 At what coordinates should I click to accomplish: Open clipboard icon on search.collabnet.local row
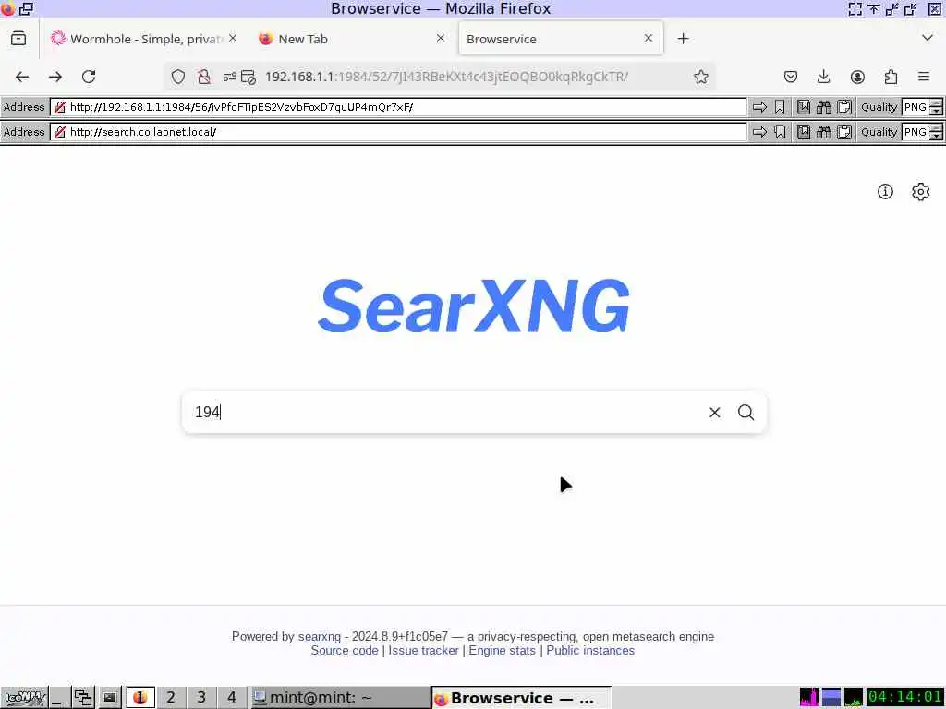click(x=844, y=132)
